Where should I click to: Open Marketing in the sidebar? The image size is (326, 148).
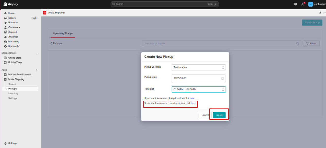(14, 42)
